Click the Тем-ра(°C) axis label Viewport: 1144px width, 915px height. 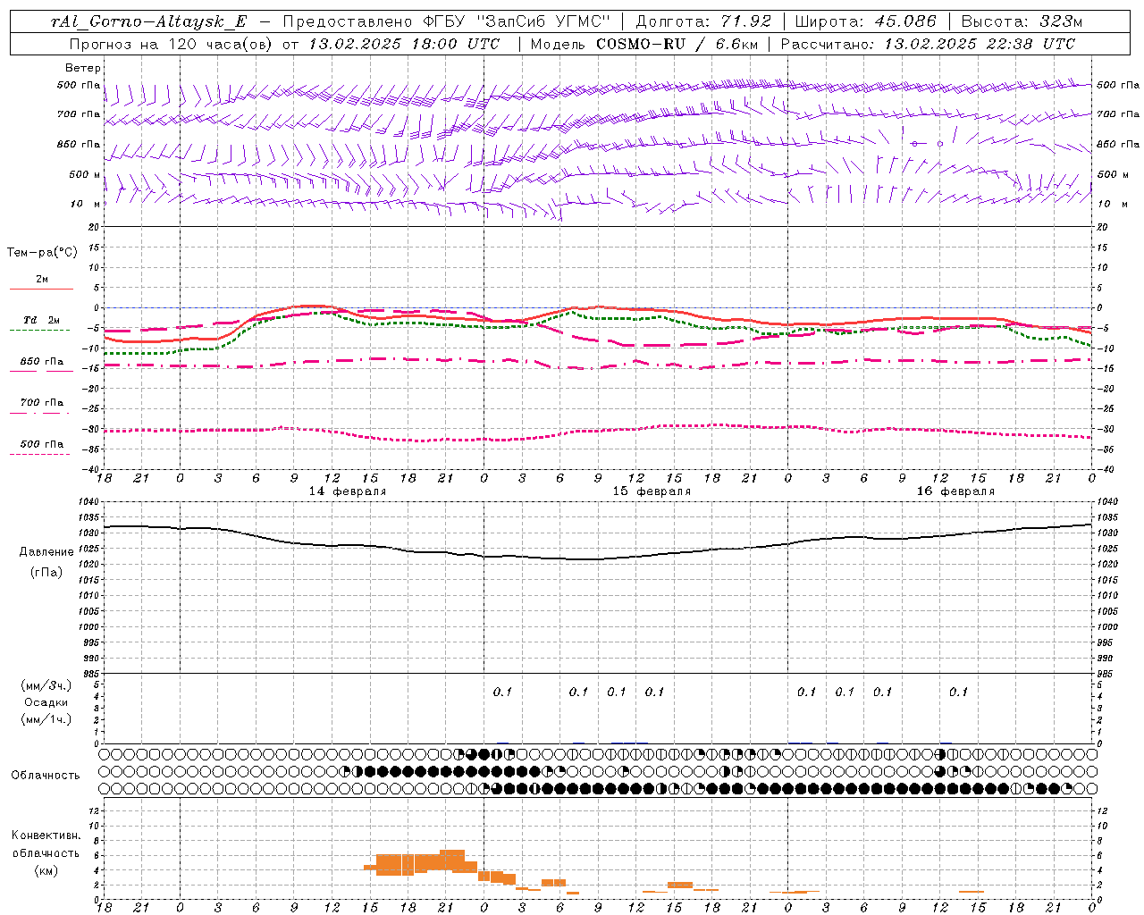(42, 253)
